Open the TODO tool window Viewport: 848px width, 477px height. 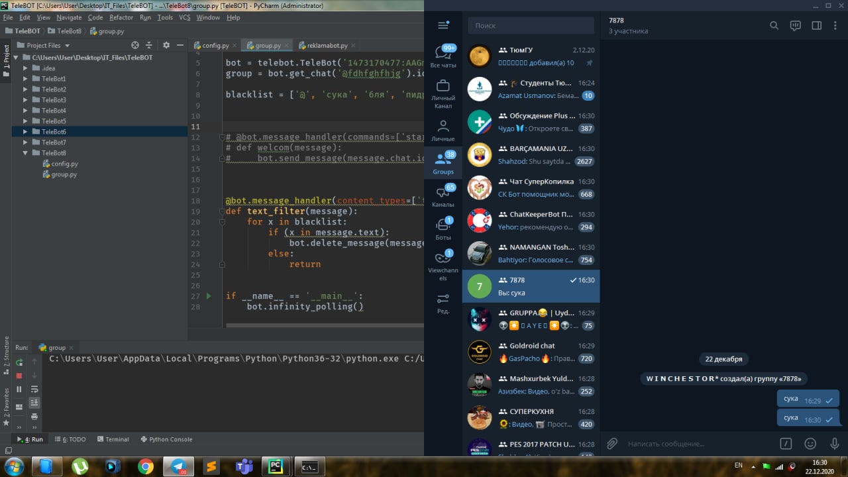[x=70, y=439]
